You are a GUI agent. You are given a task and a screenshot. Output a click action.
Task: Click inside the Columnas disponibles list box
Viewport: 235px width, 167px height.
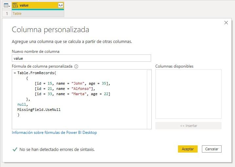188,94
